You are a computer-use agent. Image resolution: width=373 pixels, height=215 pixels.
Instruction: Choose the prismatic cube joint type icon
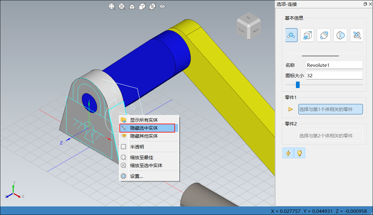coord(307,35)
